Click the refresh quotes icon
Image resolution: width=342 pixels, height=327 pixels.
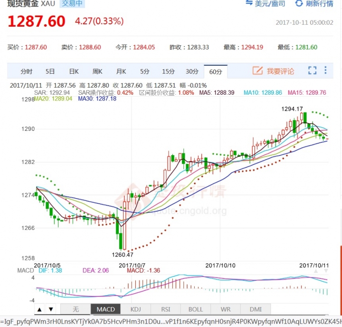coord(299,4)
